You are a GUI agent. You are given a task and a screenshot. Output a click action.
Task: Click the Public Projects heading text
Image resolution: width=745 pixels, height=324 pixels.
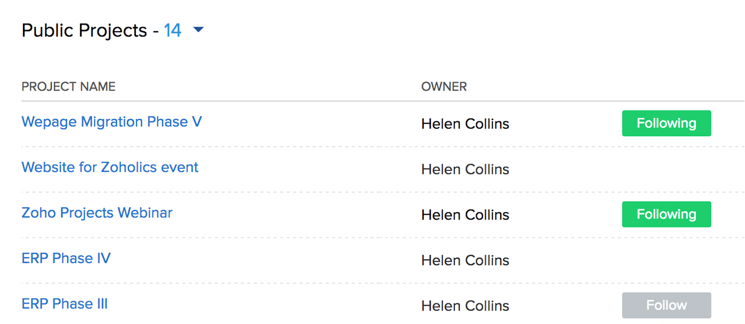click(x=84, y=31)
